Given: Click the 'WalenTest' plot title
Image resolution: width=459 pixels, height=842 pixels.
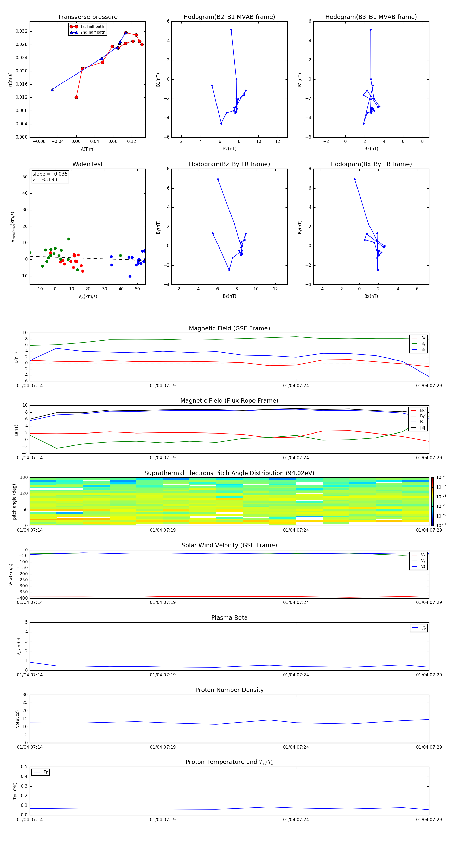Looking at the screenshot, I should coord(87,164).
